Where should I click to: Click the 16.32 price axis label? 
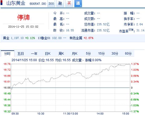7,111
